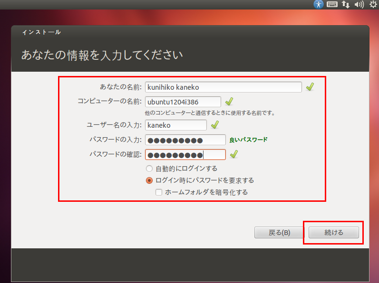Viewport: 379px width, 283px height.
Task: Open the system power gear menu
Action: (373, 4)
